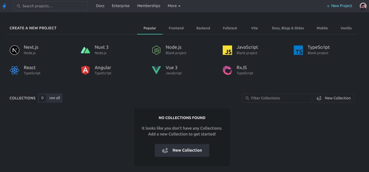Switch to the Vite tab
This screenshot has width=369, height=172.
(x=254, y=28)
